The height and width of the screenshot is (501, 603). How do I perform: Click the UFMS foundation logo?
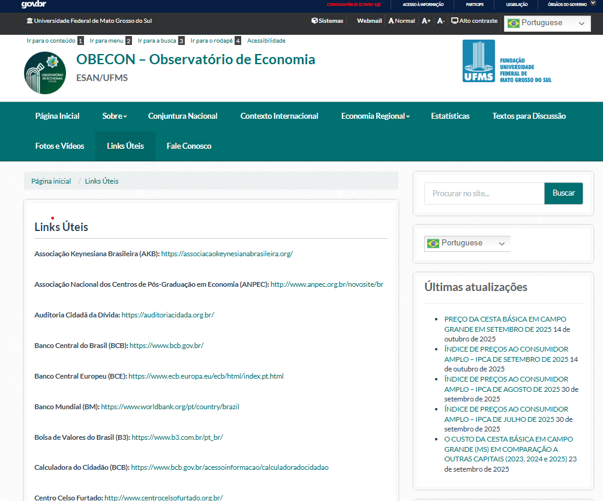506,61
